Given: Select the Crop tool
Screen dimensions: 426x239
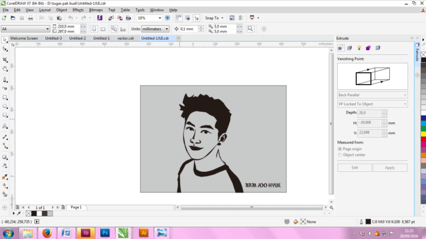Looking at the screenshot, I should point(5,60).
